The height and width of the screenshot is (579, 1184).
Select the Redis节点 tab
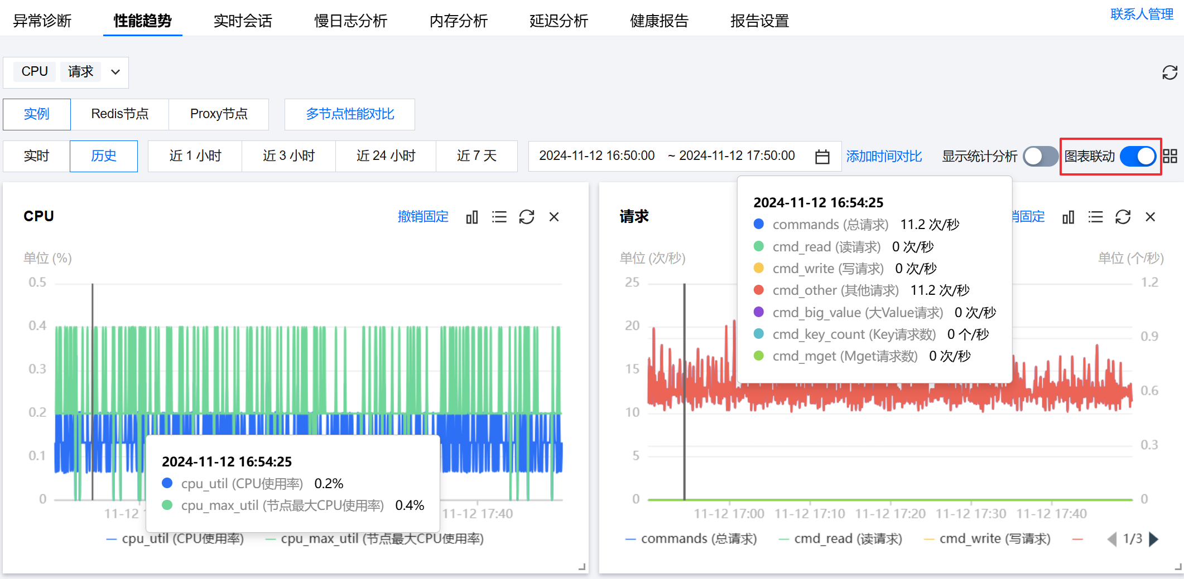pos(120,114)
